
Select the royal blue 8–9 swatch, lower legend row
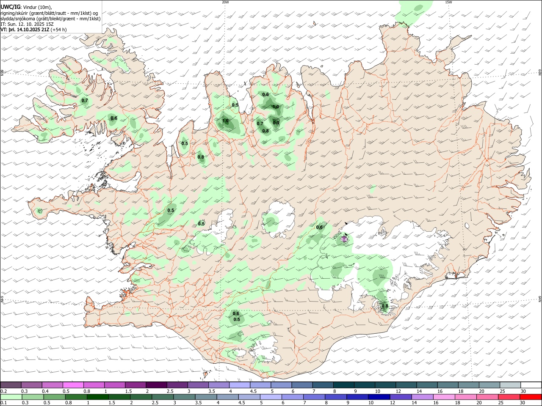(335, 397)
